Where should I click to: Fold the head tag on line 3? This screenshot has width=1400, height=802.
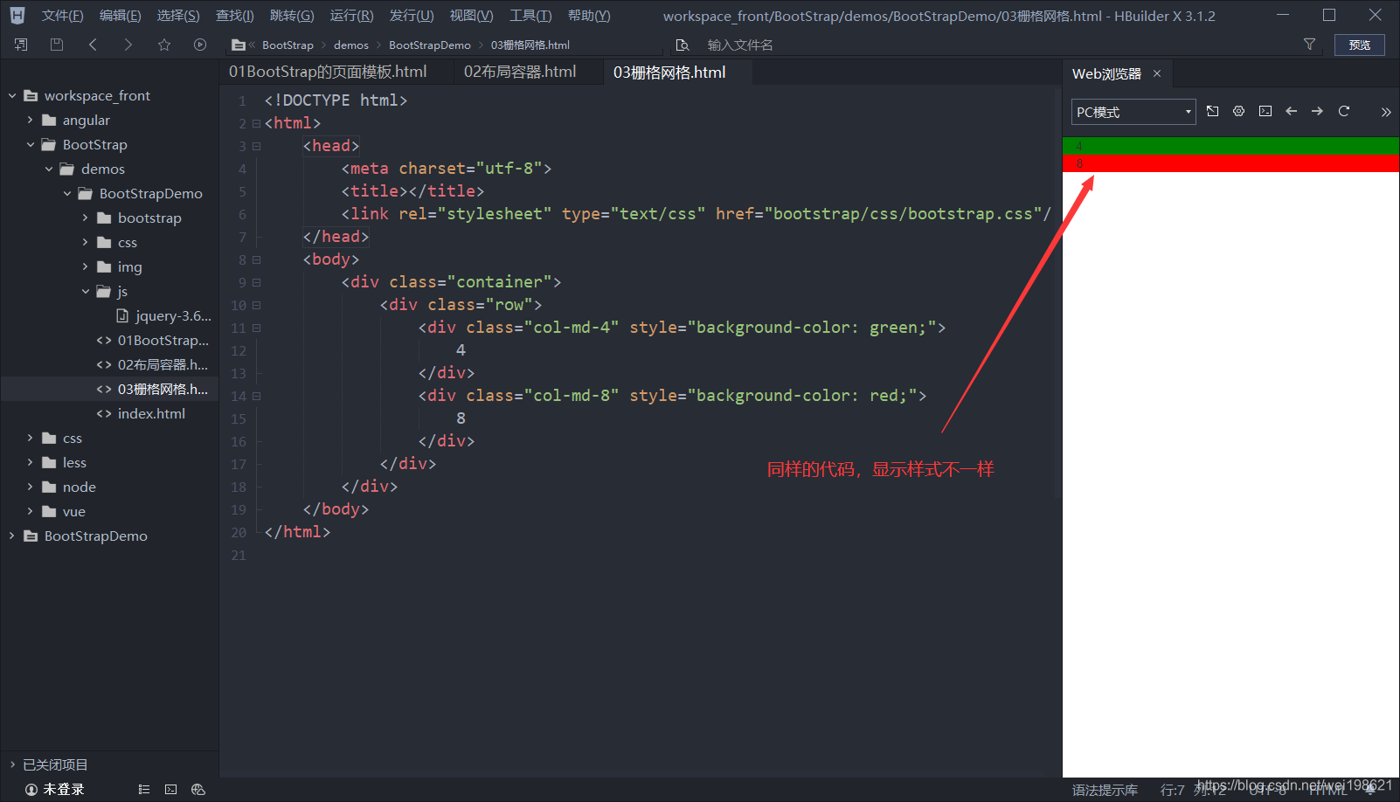click(257, 147)
